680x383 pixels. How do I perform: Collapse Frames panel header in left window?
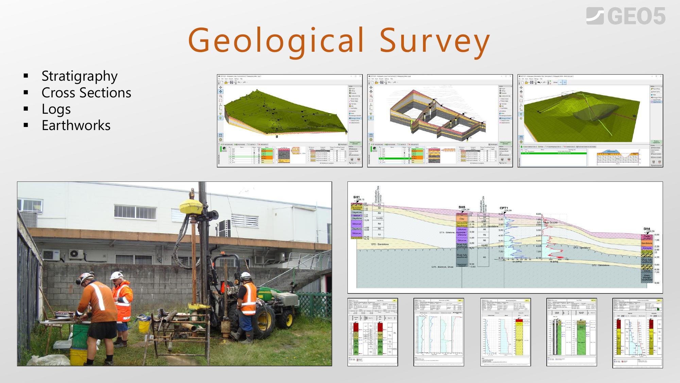[355, 86]
